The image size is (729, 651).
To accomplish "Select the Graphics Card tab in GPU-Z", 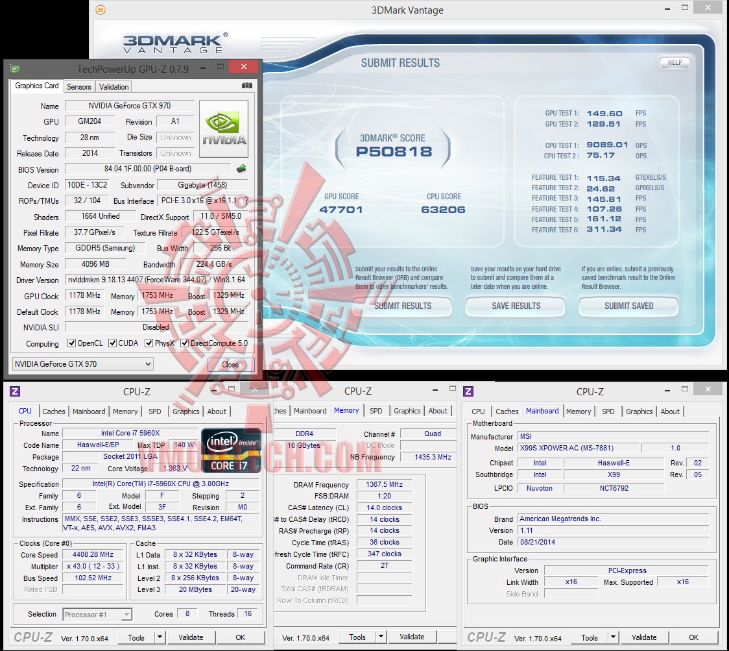I will tap(37, 86).
